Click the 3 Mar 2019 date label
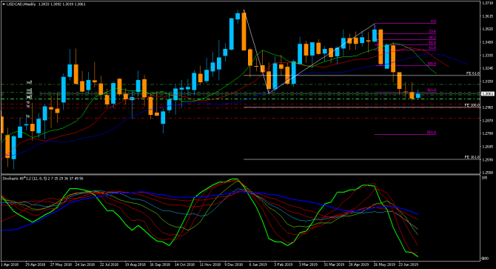Viewport: 496px width, 269px height. (x=308, y=265)
